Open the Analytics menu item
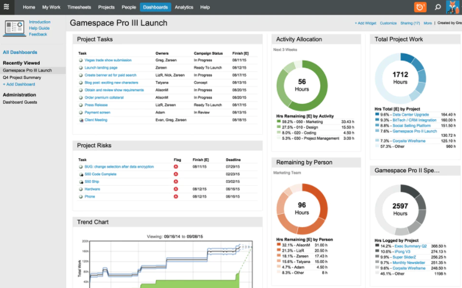The width and height of the screenshot is (462, 288). 184,7
